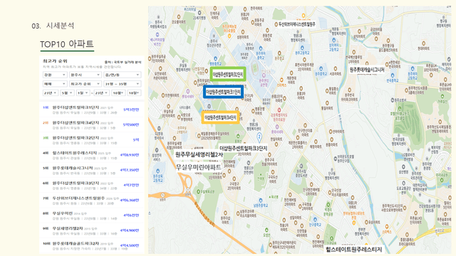Click the 단구중학교 school map icon
The image size is (456, 256).
click(x=315, y=220)
